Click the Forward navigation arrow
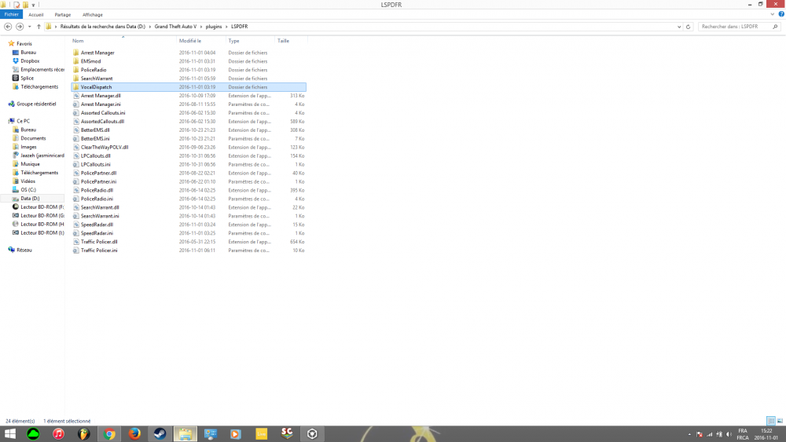This screenshot has height=442, width=786. [20, 27]
